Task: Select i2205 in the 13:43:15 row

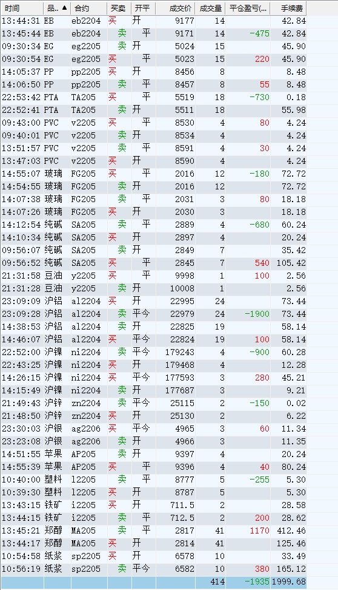Action: click(x=84, y=506)
